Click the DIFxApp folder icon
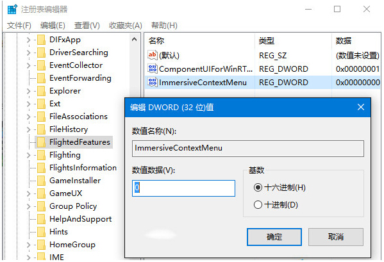 tap(41, 40)
